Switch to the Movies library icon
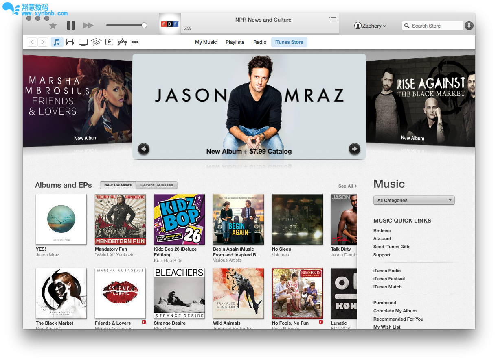498x362 pixels. 70,42
